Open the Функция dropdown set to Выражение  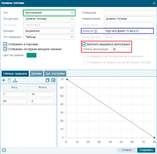(49, 31)
